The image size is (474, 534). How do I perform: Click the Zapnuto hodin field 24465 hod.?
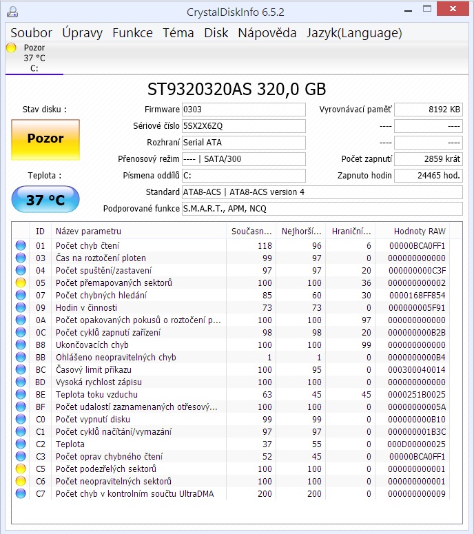pos(429,176)
